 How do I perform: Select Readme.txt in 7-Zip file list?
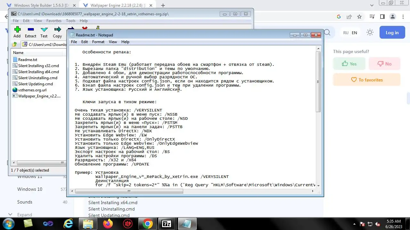pyautogui.click(x=28, y=60)
